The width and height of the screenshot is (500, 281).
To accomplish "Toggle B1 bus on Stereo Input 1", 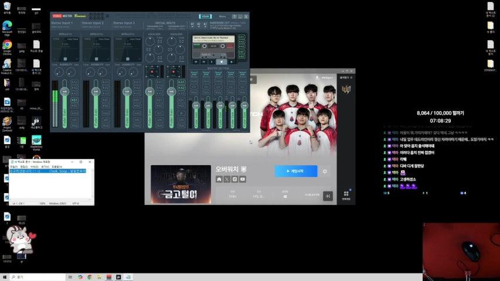I will [x=74, y=100].
